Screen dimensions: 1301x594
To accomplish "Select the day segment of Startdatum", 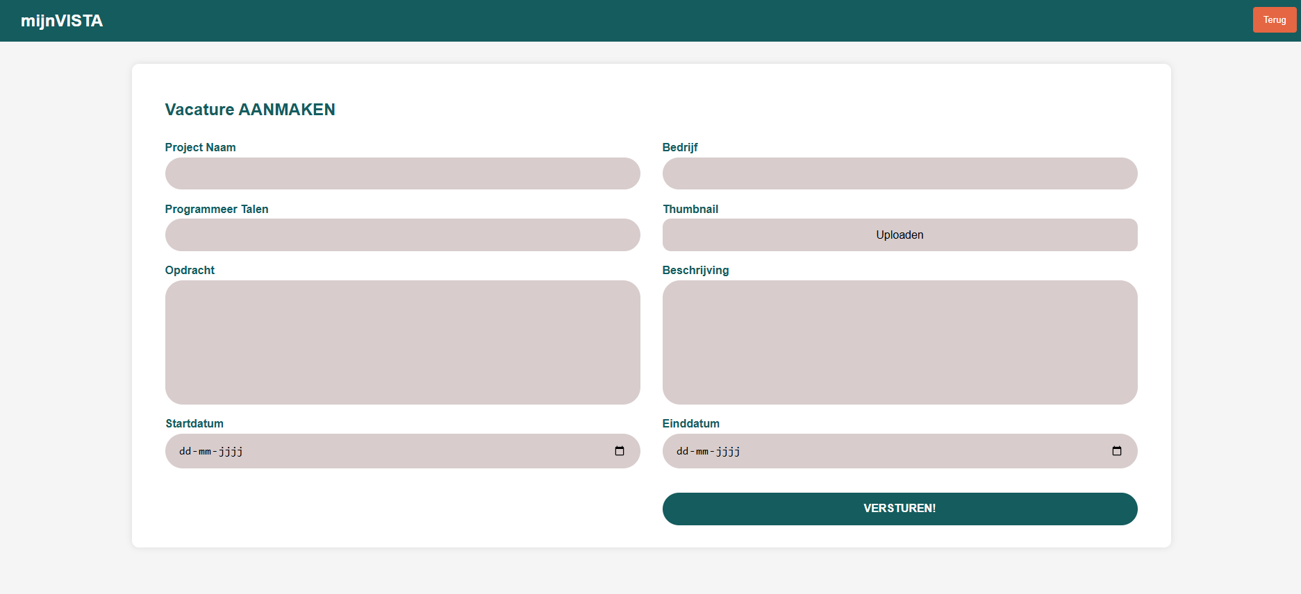I will 185,451.
